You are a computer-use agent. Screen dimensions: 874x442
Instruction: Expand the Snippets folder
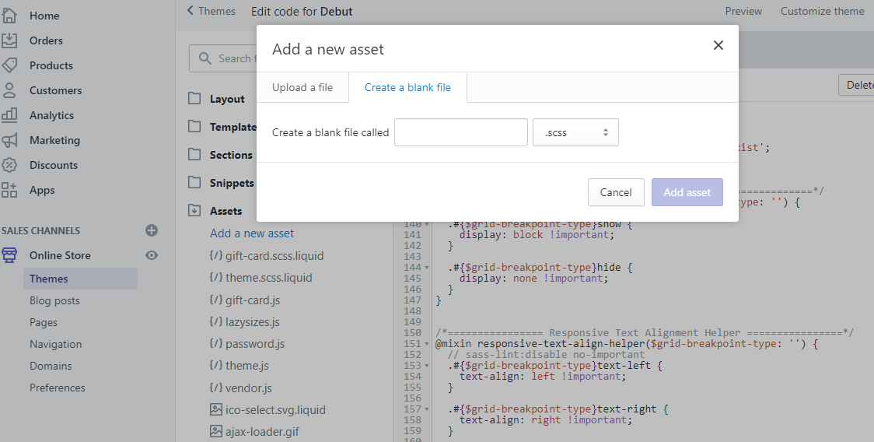[231, 183]
